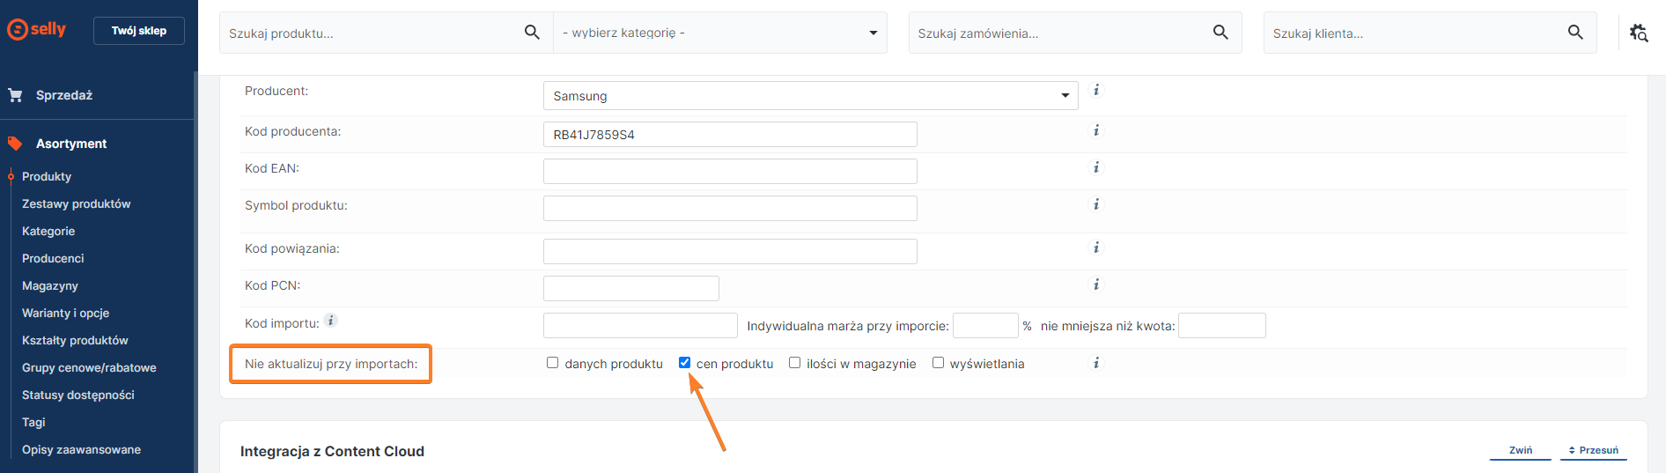Click info icon next to Producent field

pyautogui.click(x=1096, y=90)
